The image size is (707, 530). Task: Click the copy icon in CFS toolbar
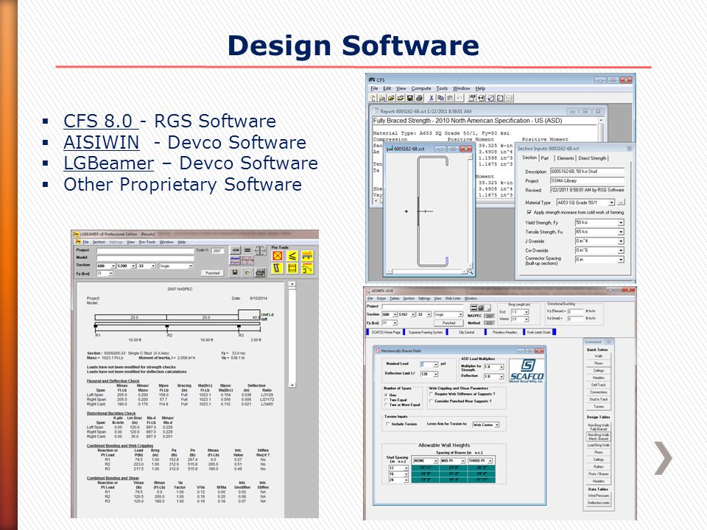click(x=440, y=98)
